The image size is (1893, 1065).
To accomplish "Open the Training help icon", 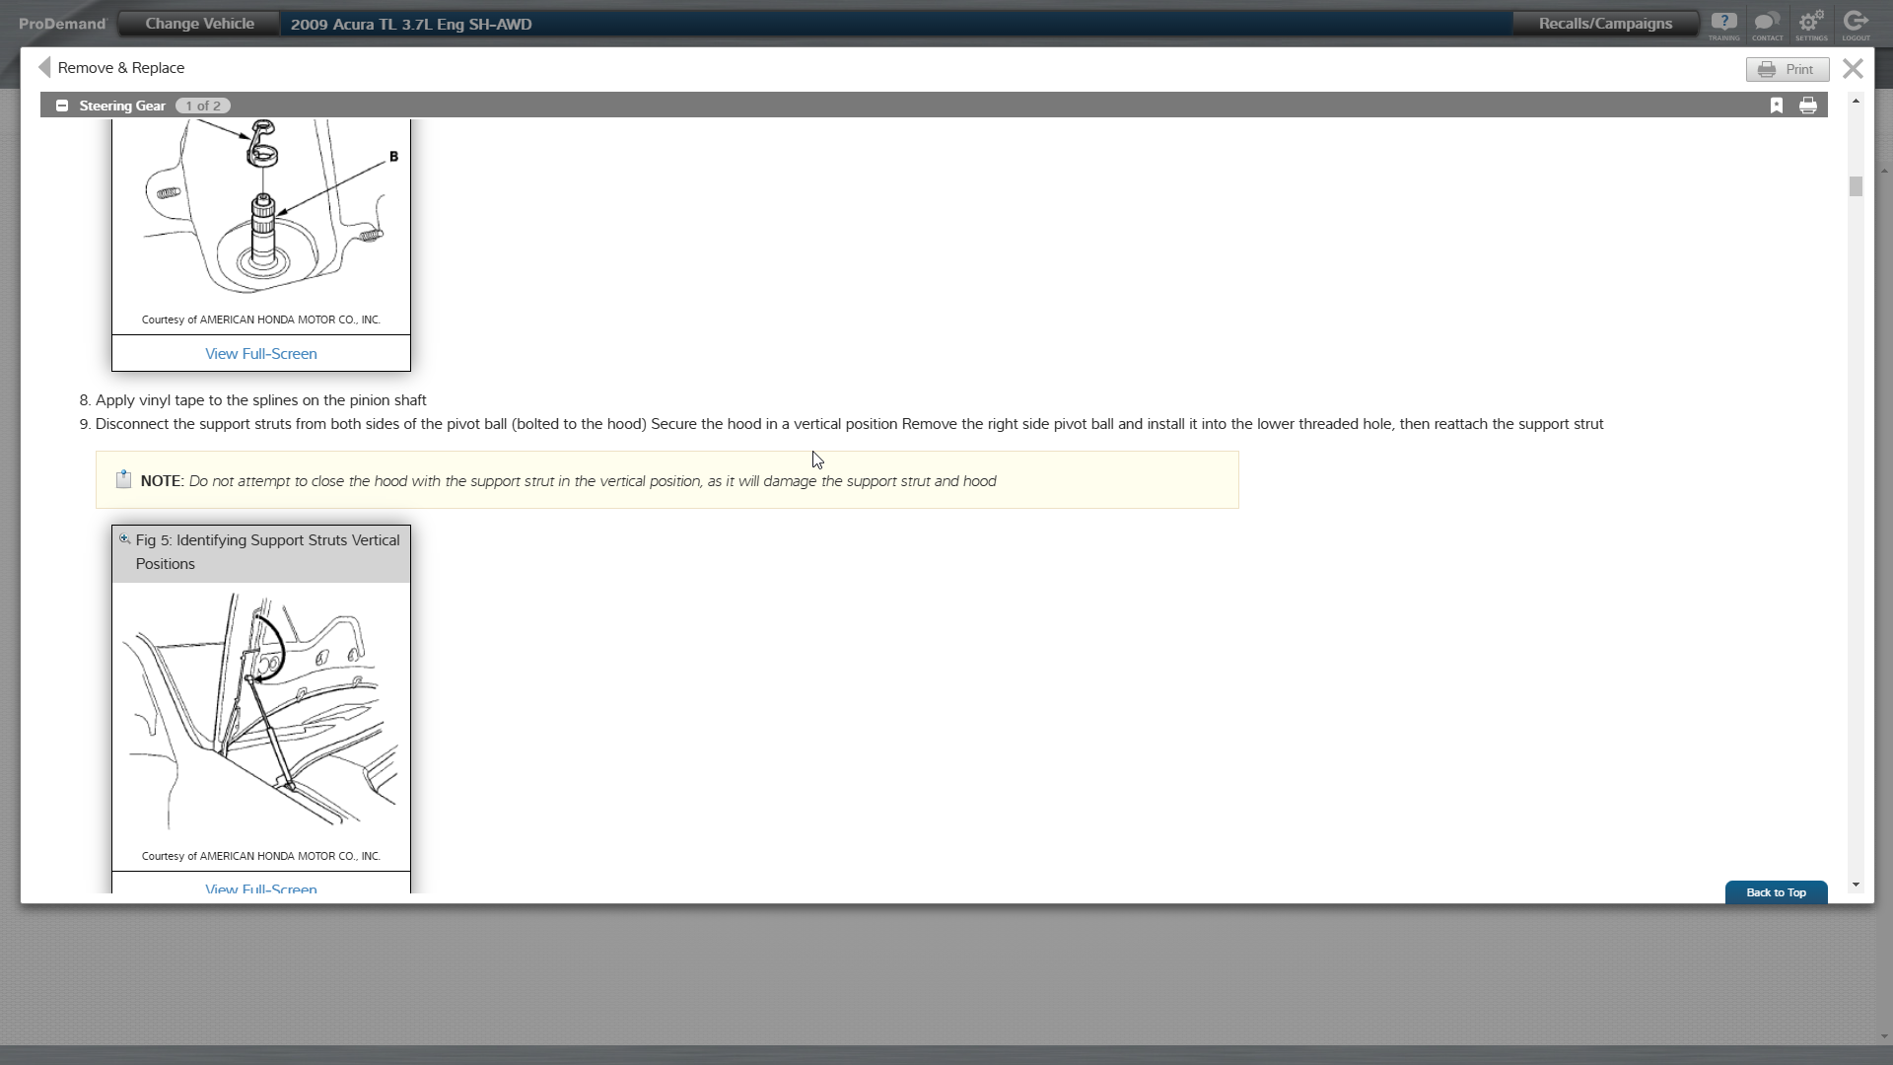I will pyautogui.click(x=1723, y=25).
